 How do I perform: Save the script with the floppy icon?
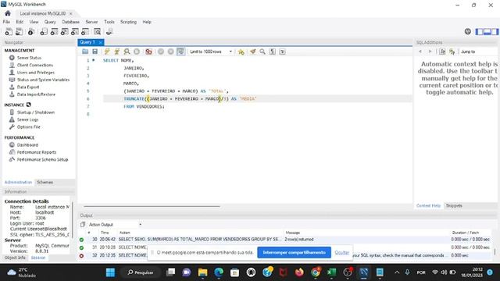(95, 52)
